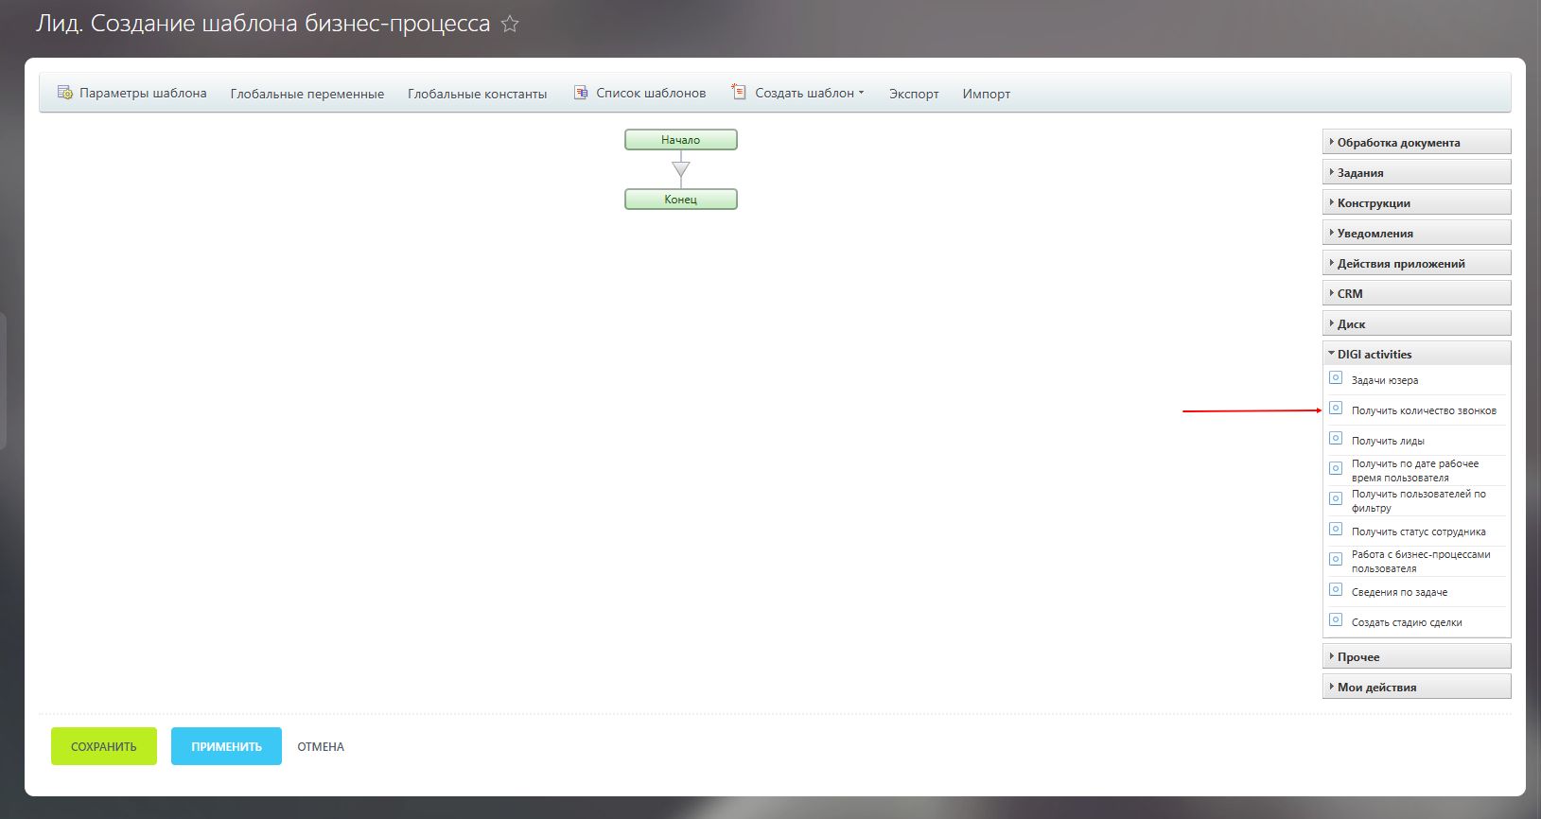Collapse the DIGI activities section
Viewport: 1541px width, 819px height.
tap(1416, 354)
